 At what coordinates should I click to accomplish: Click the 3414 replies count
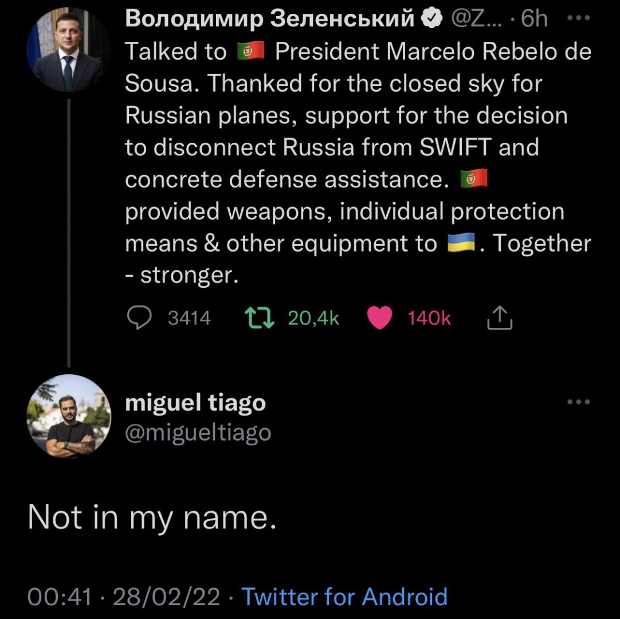click(189, 318)
